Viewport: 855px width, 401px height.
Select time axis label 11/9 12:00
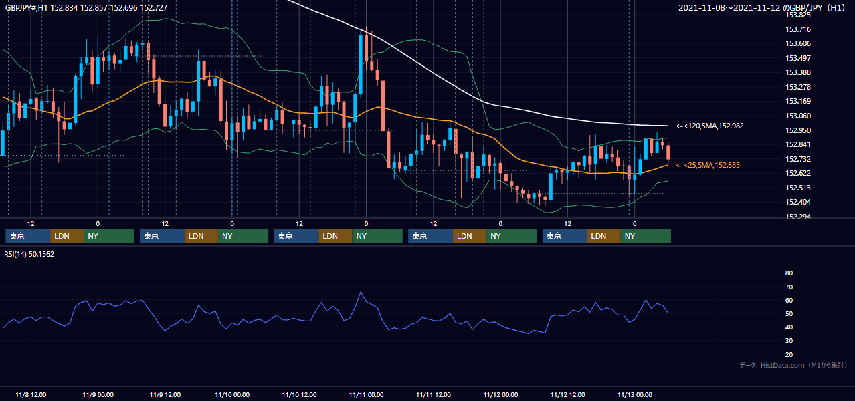click(x=165, y=394)
